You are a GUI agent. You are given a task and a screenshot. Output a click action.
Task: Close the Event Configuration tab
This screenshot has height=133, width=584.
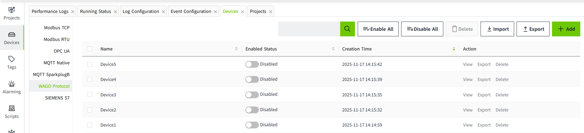[x=215, y=12]
